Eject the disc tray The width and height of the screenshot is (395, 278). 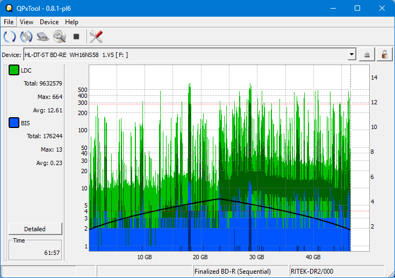367,54
